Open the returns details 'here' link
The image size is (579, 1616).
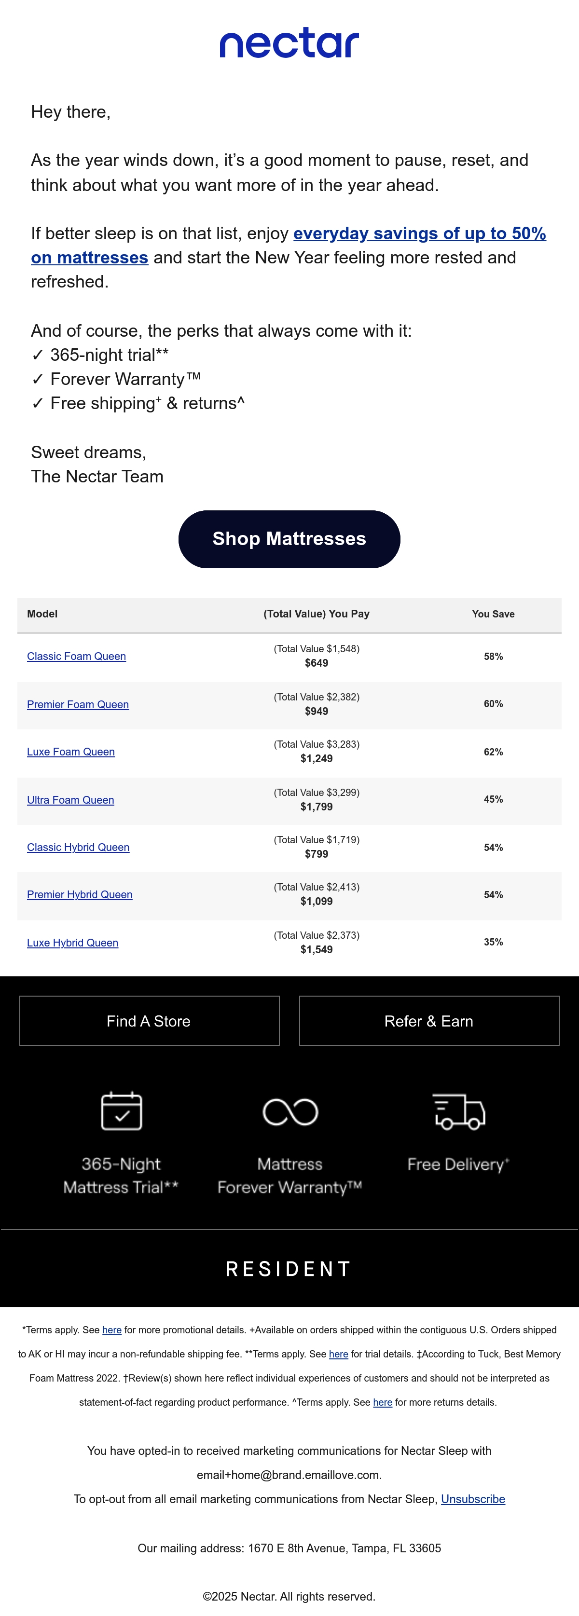383,1402
